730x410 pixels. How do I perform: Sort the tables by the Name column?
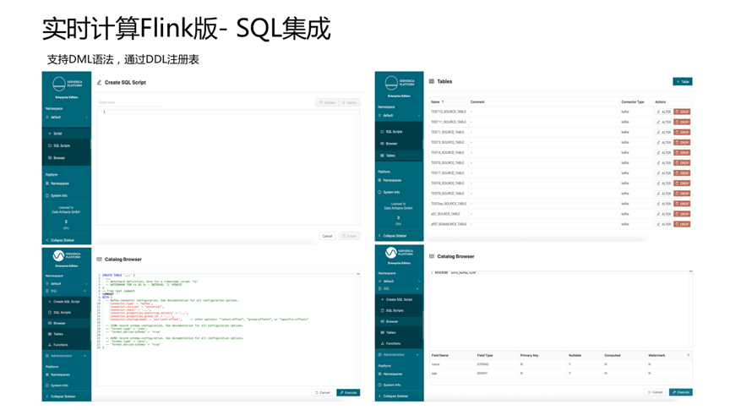(x=437, y=101)
